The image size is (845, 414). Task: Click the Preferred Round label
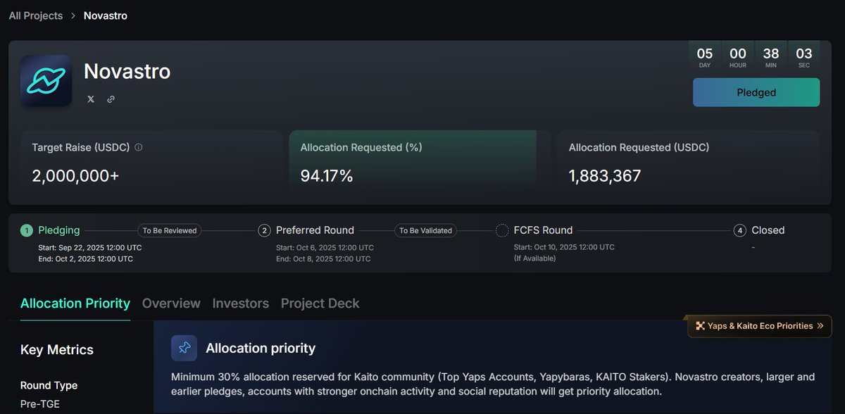pyautogui.click(x=315, y=230)
